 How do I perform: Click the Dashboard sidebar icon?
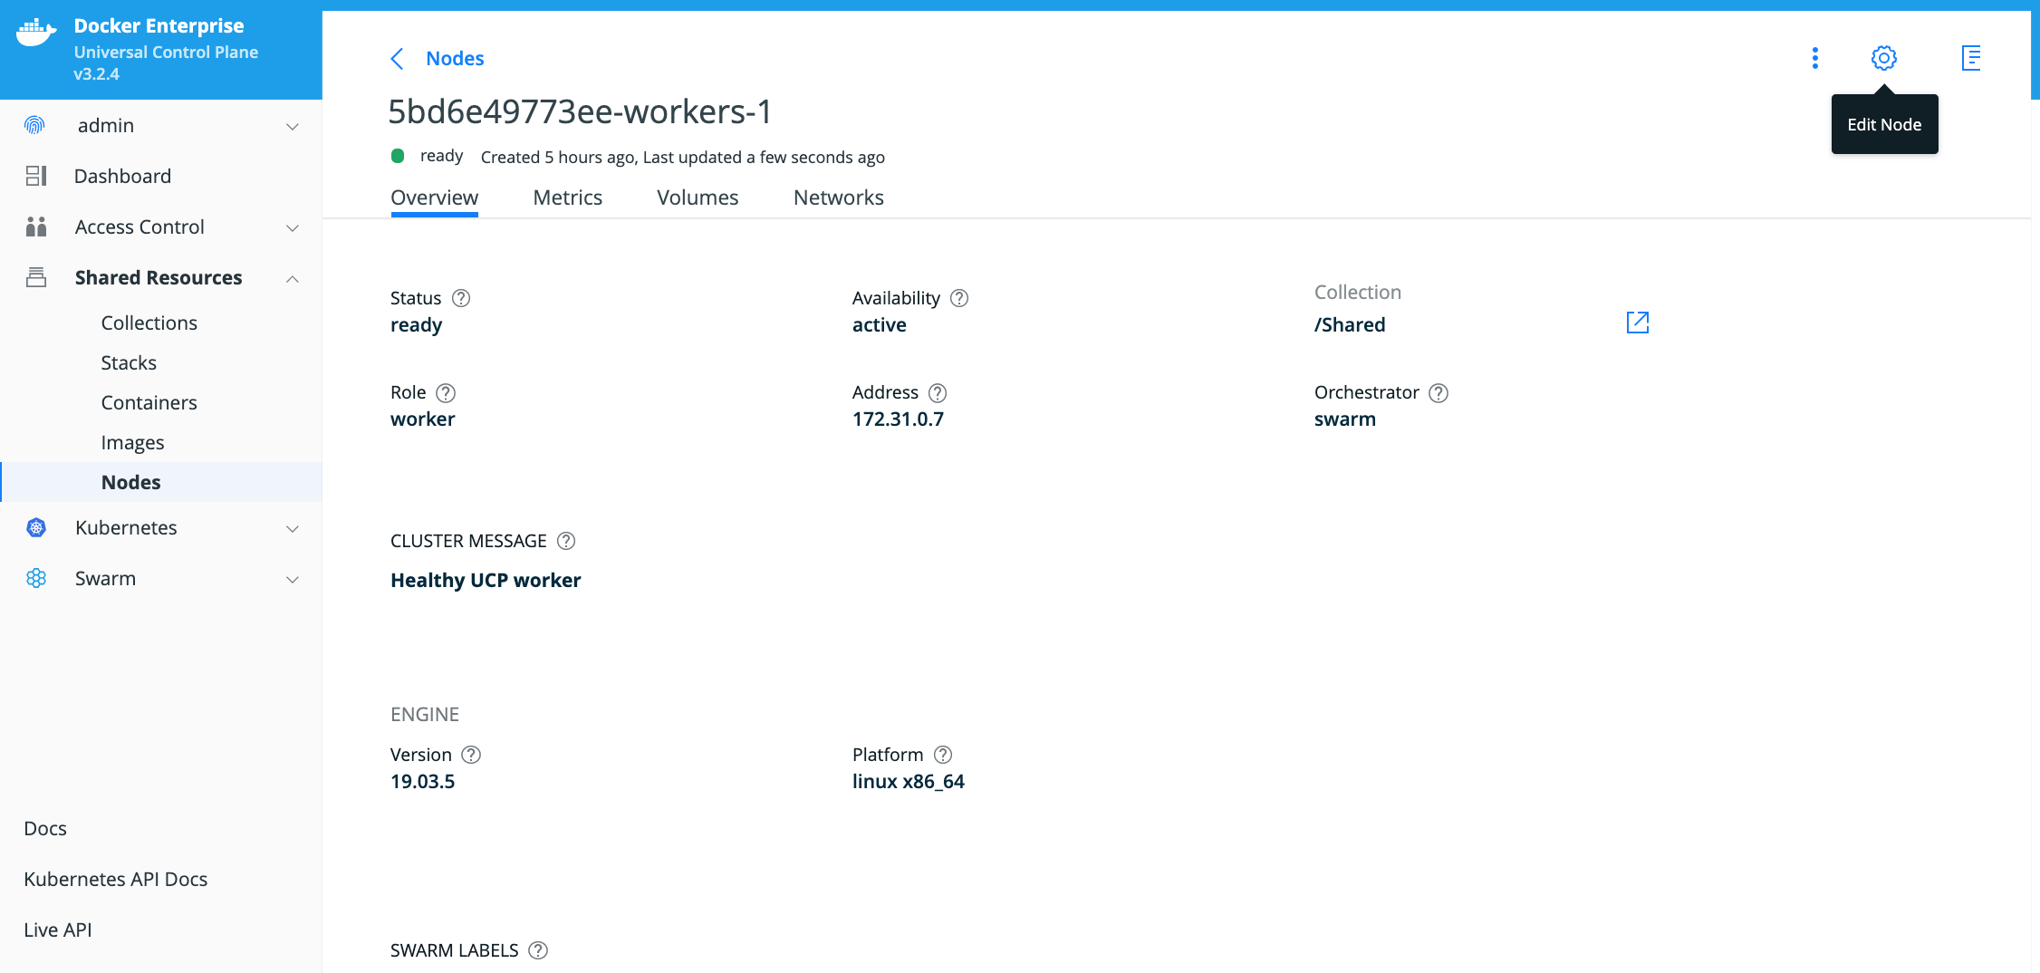[x=35, y=176]
